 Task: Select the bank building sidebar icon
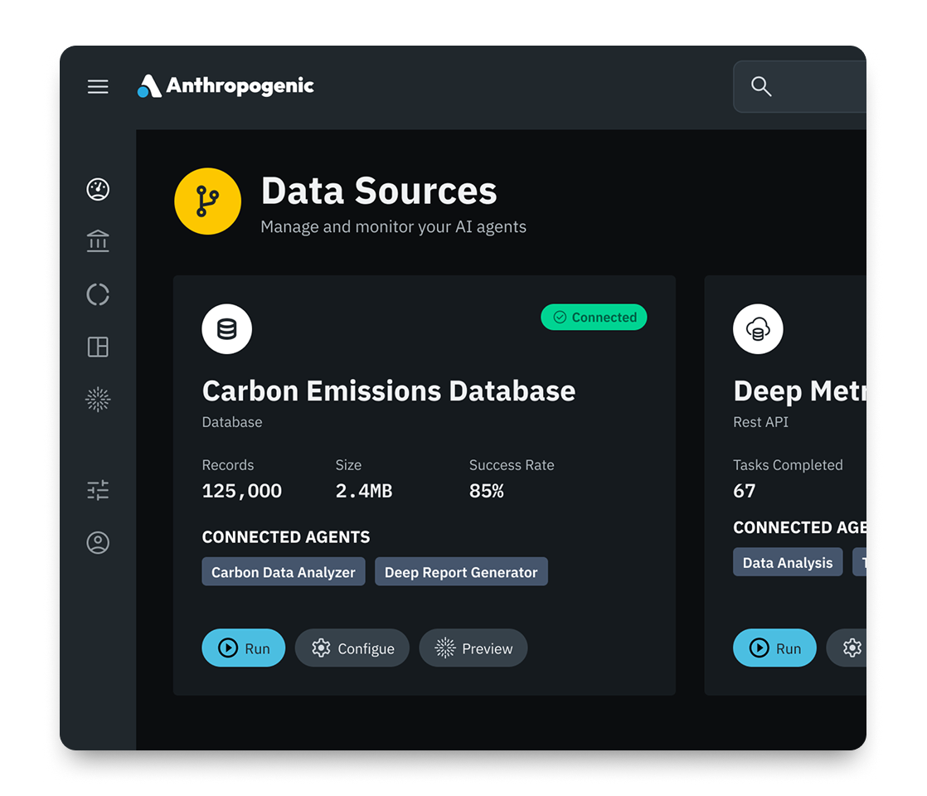click(98, 241)
